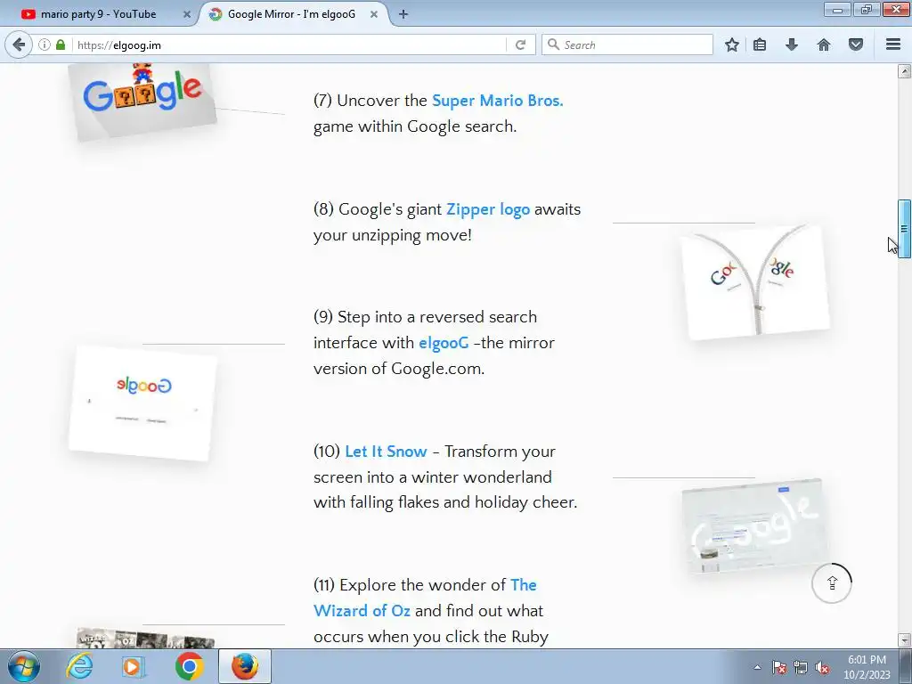Image resolution: width=912 pixels, height=684 pixels.
Task: Close the Google Mirror tab
Action: (374, 14)
